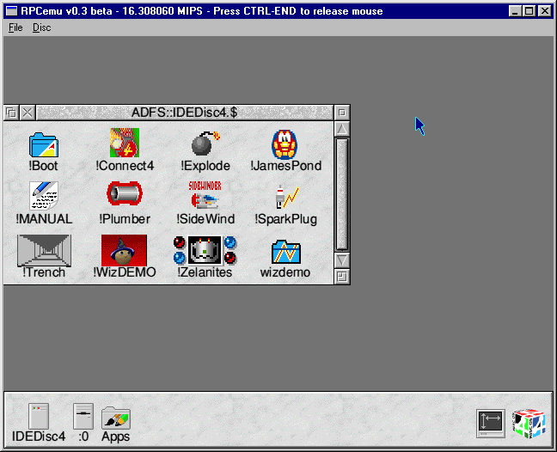This screenshot has width=557, height=452.
Task: Click the !SideWind application icon
Action: click(x=205, y=197)
